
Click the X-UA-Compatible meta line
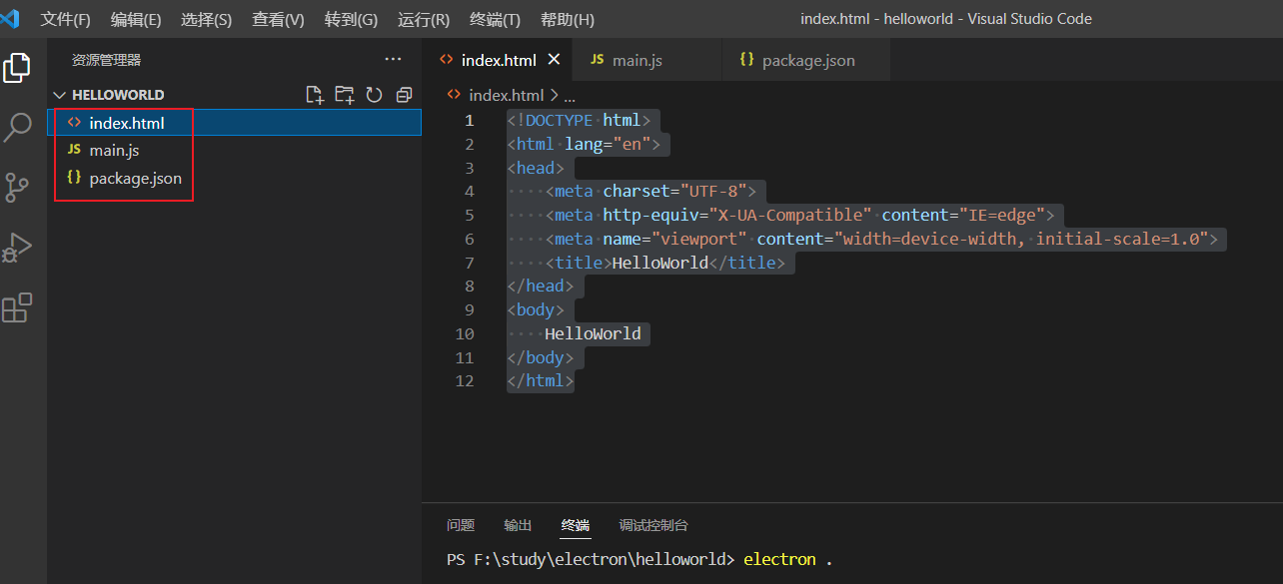click(799, 216)
